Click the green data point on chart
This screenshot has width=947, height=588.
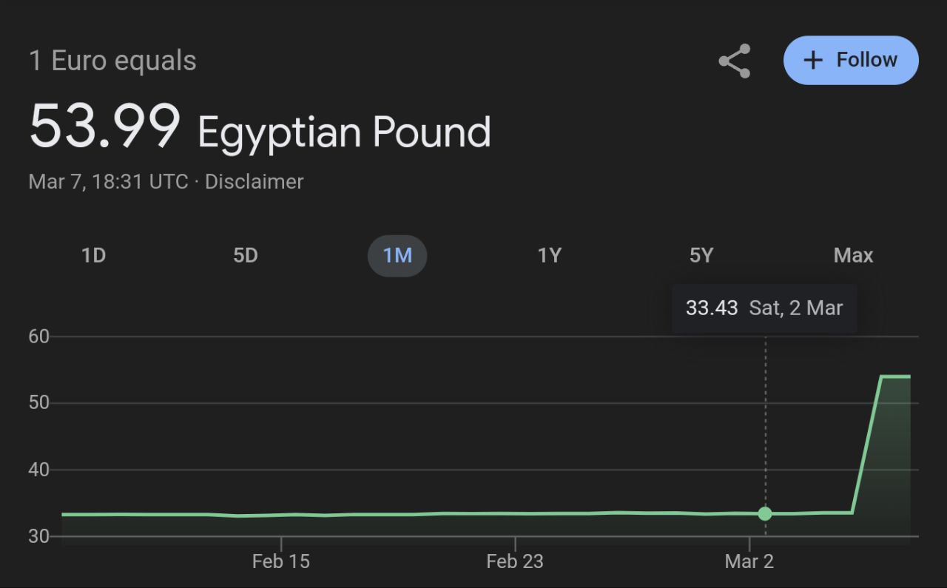765,513
